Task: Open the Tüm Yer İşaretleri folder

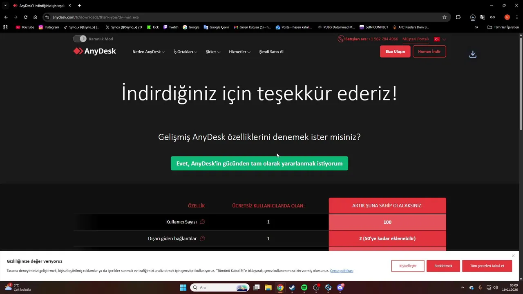Action: [503, 27]
